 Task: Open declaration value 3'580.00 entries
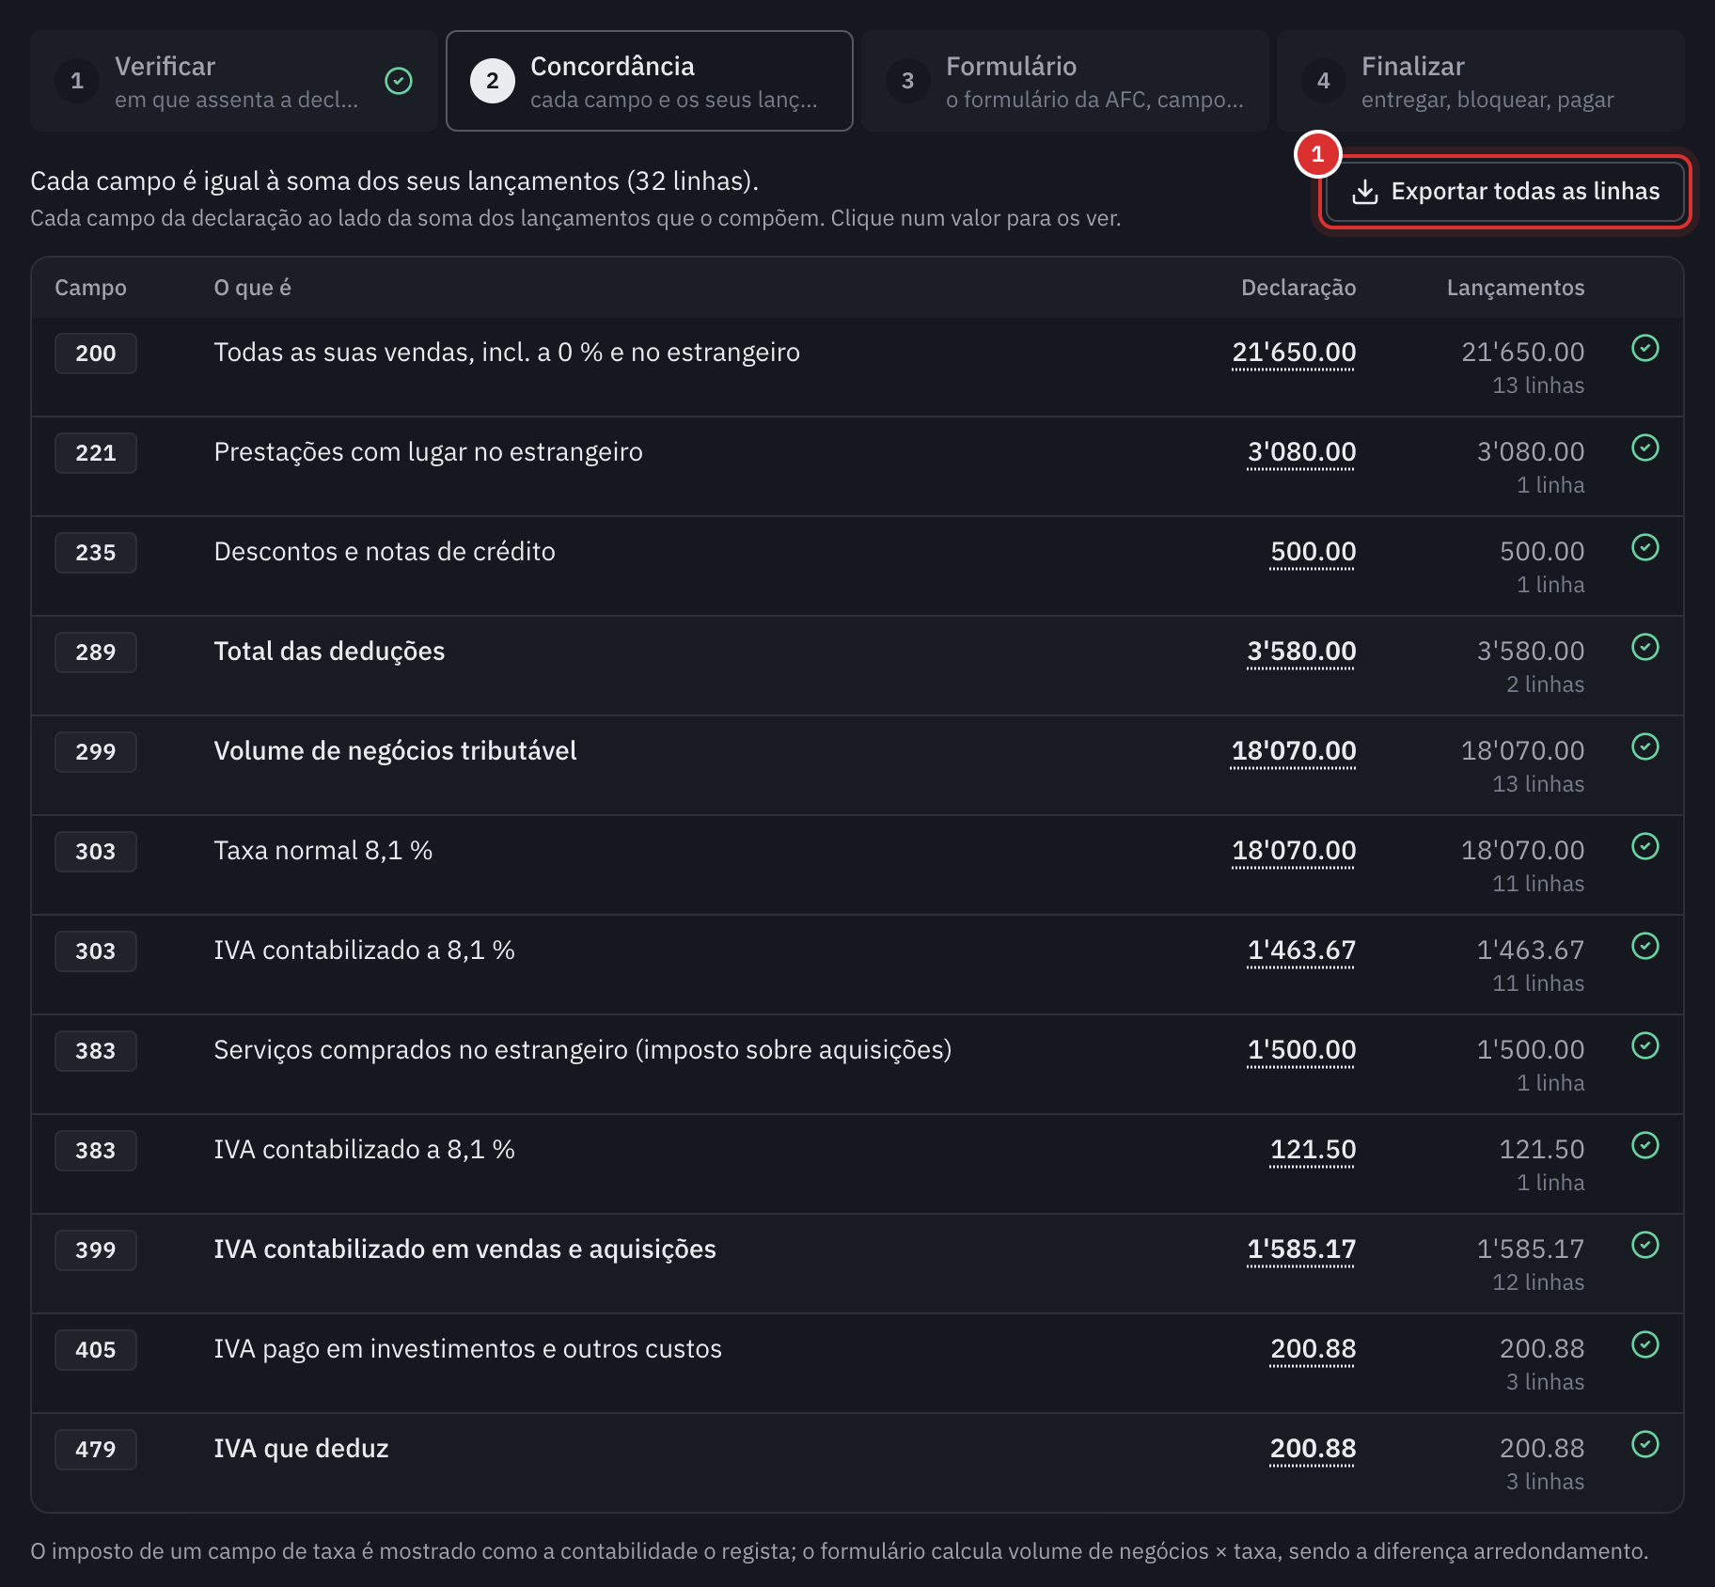pos(1301,652)
